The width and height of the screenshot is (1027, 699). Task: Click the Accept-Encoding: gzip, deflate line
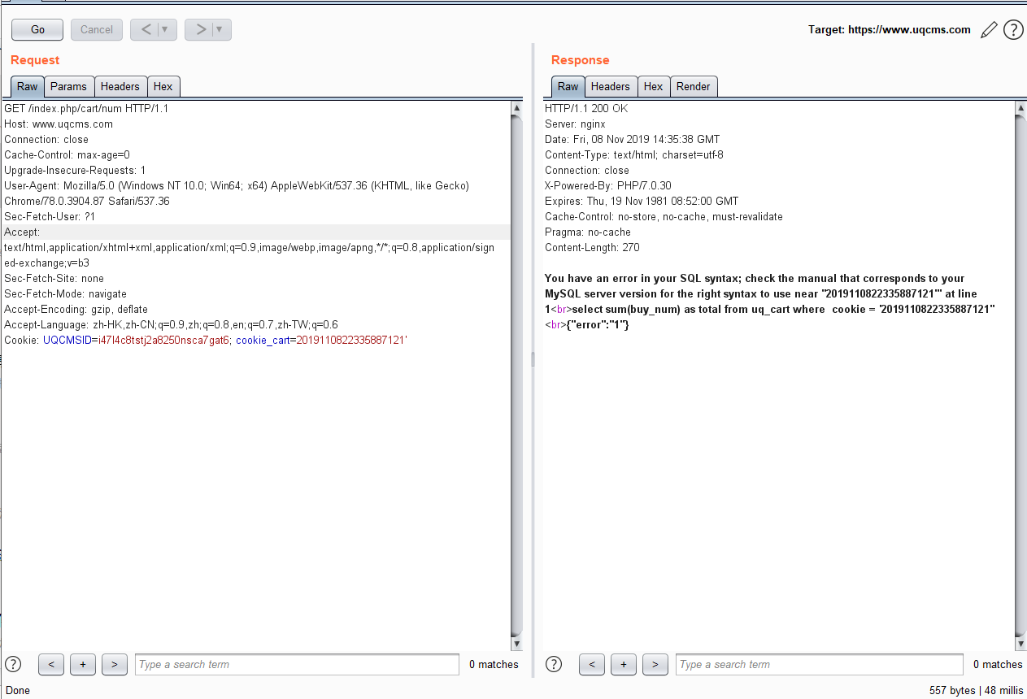[x=76, y=309]
